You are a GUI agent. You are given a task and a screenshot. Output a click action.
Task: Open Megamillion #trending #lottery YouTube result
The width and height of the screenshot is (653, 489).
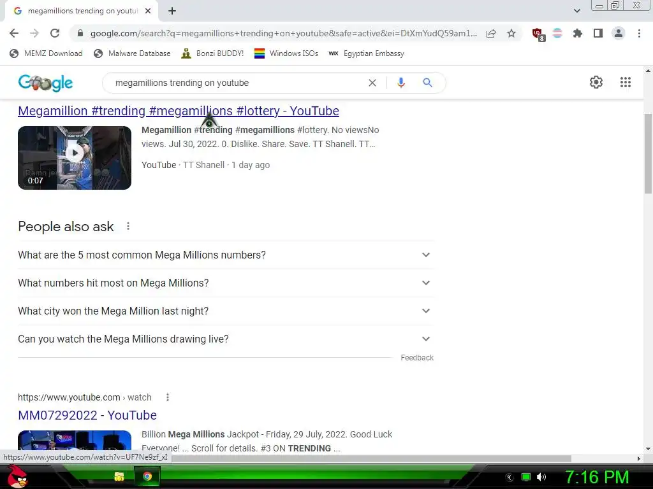tap(179, 111)
